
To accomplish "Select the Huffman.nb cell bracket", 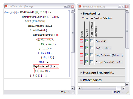I will click(69, 44).
